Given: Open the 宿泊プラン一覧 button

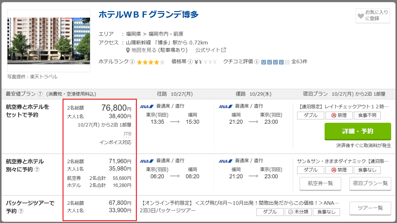Looking at the screenshot, I should tap(370, 184).
